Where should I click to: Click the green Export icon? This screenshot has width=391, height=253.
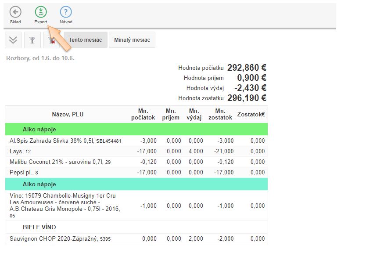click(x=41, y=12)
